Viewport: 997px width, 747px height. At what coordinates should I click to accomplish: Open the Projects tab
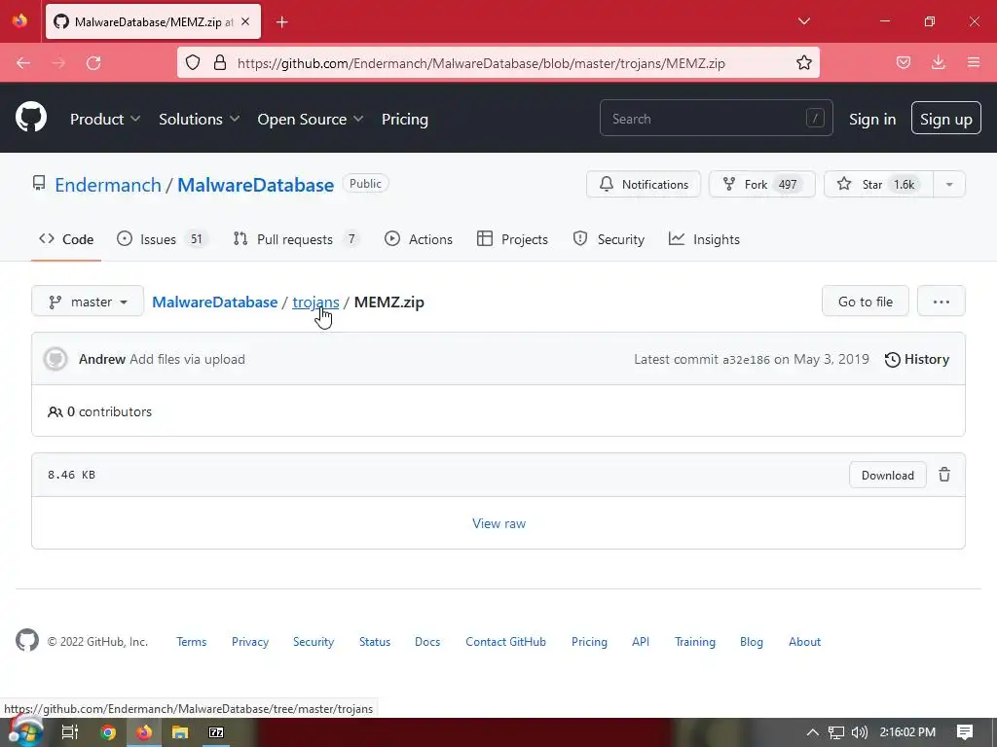coord(512,239)
